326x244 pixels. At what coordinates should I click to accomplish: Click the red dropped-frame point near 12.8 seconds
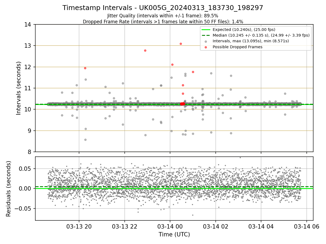(145, 50)
